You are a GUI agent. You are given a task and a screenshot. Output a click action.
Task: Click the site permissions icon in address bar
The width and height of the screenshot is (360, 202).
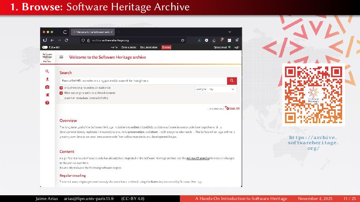point(89,40)
